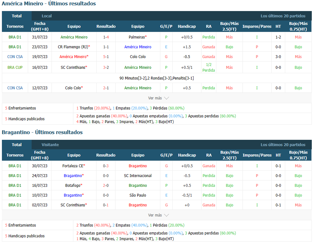
Task: Open BRA D1 tournament on 31/07/23 row
Action: [15, 37]
